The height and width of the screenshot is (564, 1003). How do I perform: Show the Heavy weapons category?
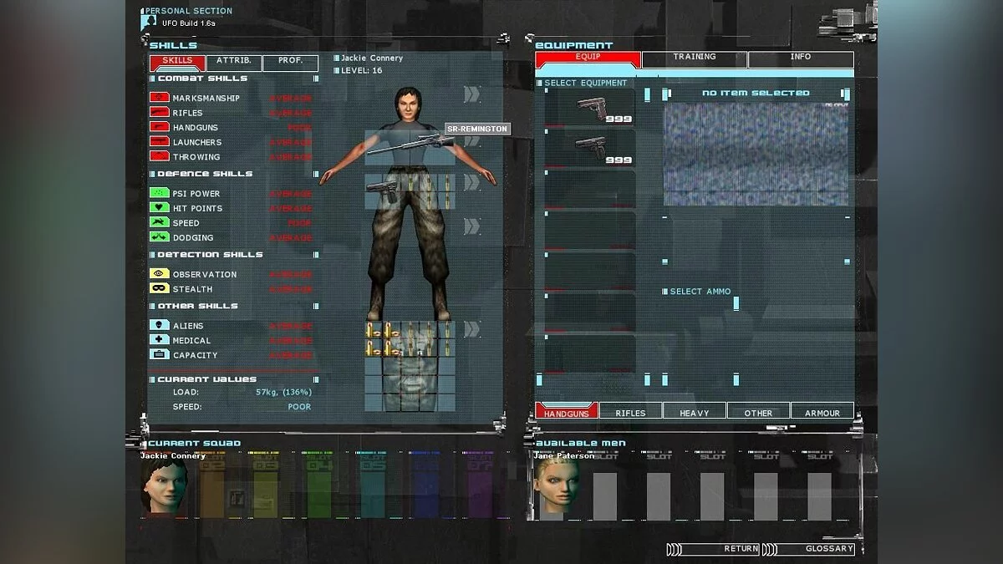tap(694, 412)
